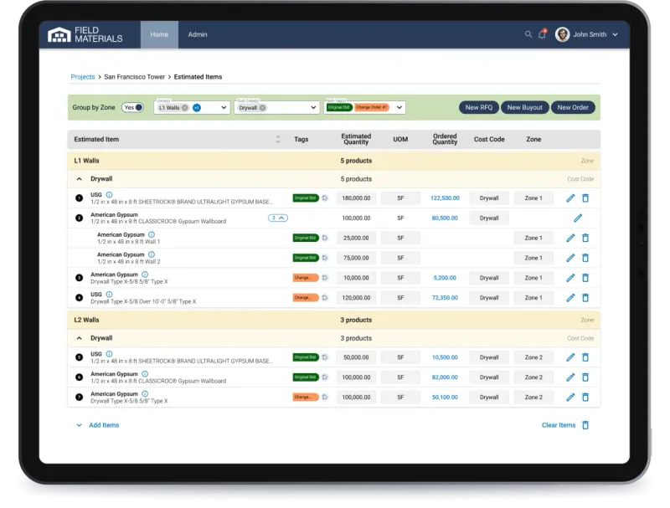
Task: Click San Francisco Tower in the breadcrumb
Action: point(134,77)
